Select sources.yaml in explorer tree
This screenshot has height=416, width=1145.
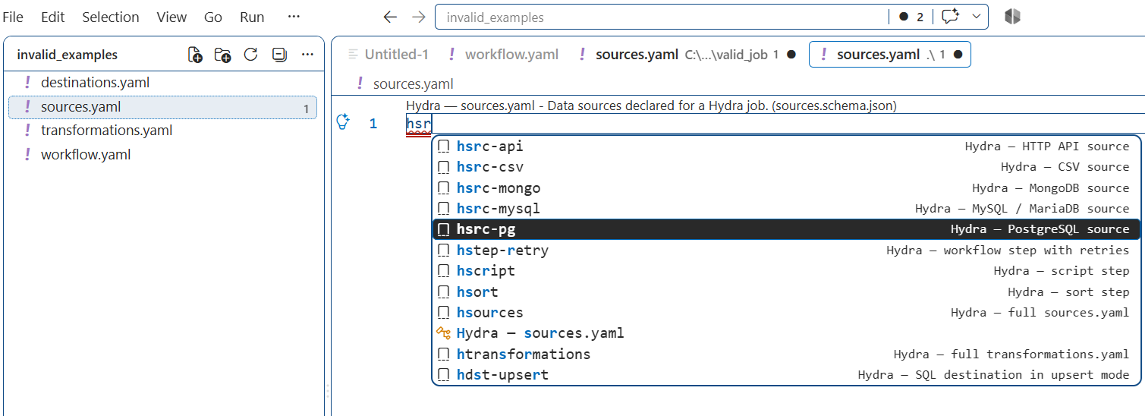coord(162,107)
